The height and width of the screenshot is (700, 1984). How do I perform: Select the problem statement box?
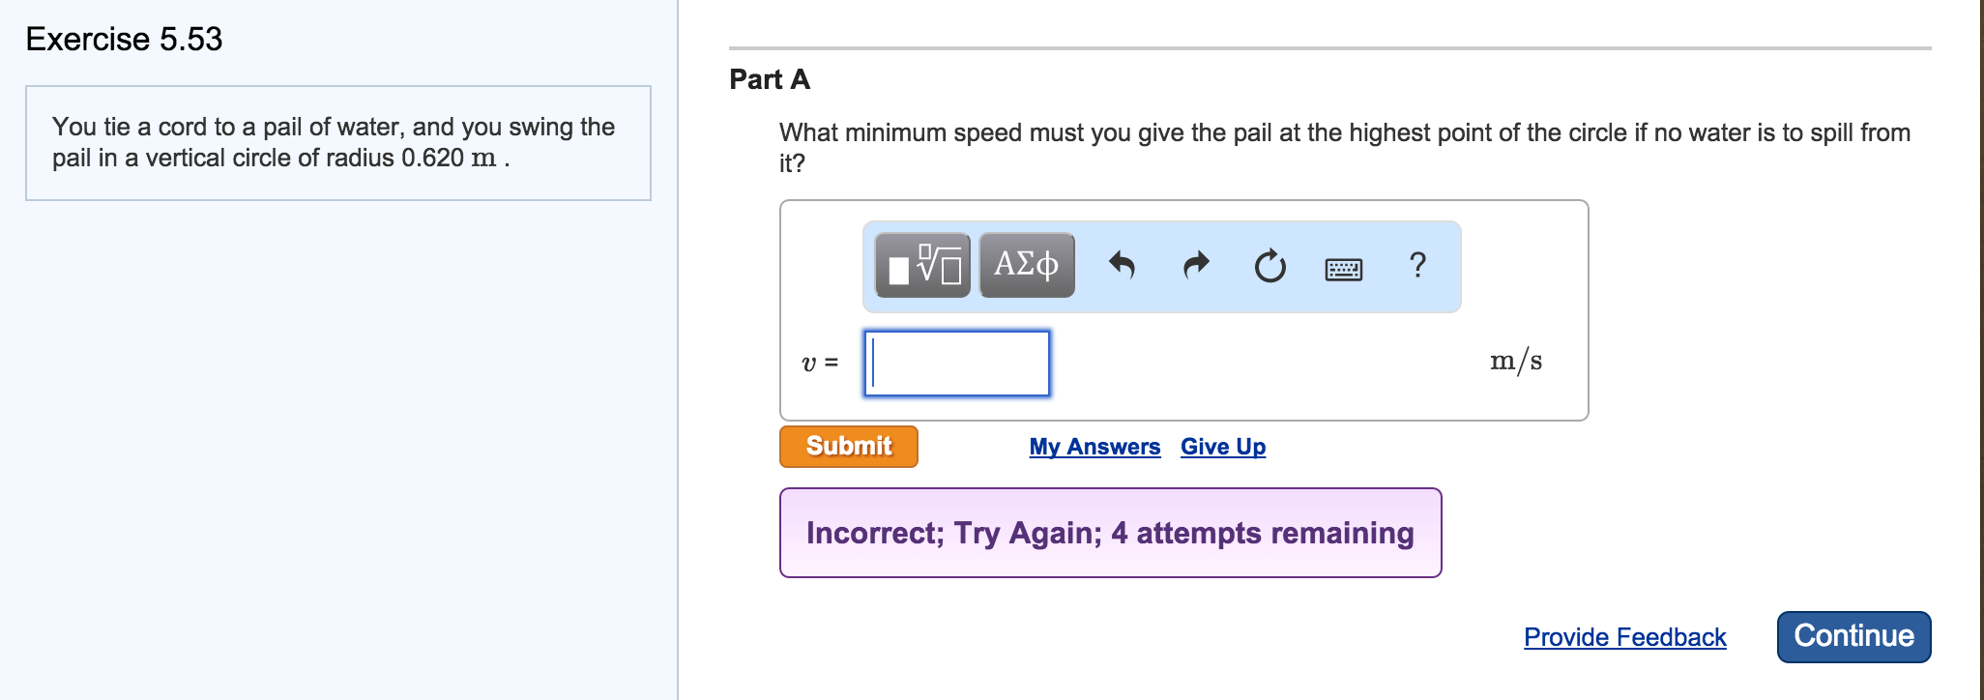(x=336, y=142)
